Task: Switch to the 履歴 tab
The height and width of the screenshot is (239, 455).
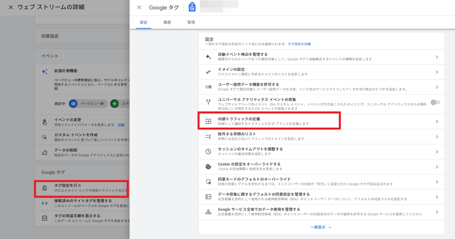Action: click(167, 22)
